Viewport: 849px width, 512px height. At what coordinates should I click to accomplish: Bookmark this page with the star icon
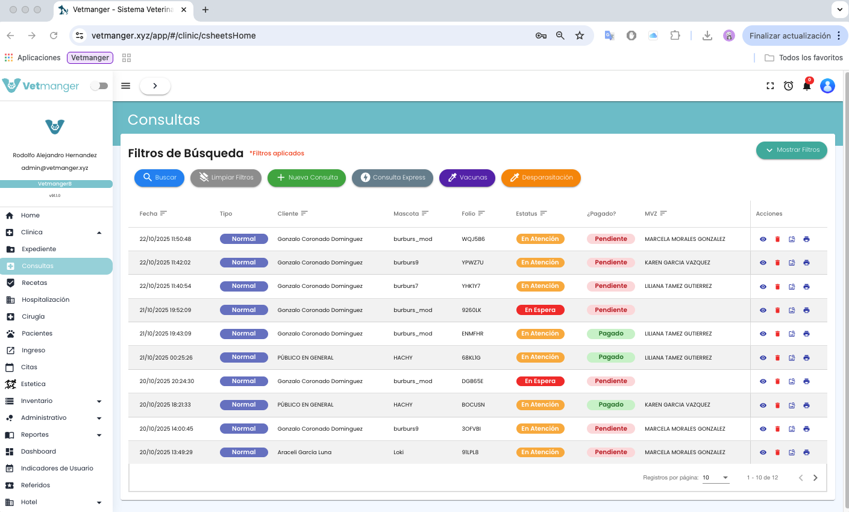tap(580, 36)
